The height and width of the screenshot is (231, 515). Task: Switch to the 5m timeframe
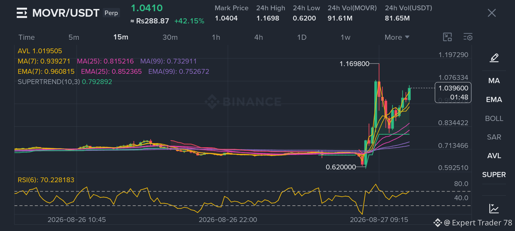pos(74,37)
